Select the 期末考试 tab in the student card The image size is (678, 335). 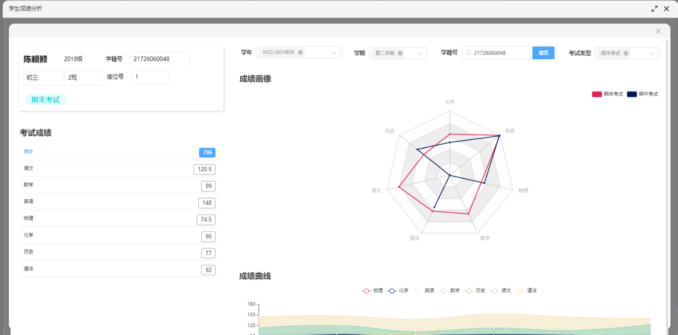pos(45,99)
